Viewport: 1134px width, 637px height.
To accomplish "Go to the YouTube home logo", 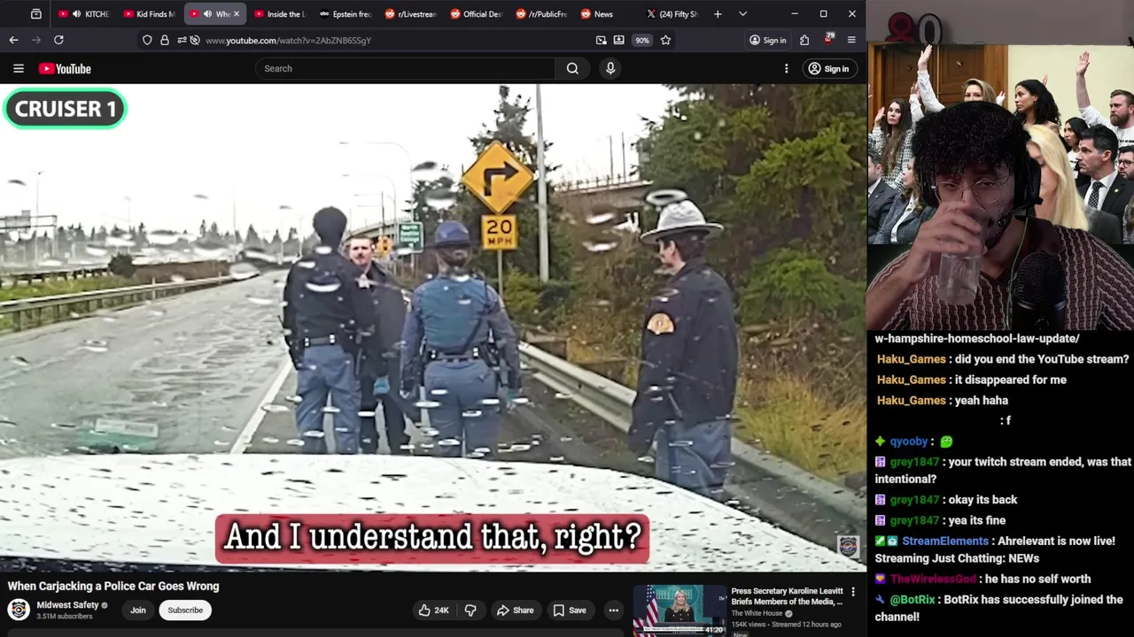I will pyautogui.click(x=65, y=68).
